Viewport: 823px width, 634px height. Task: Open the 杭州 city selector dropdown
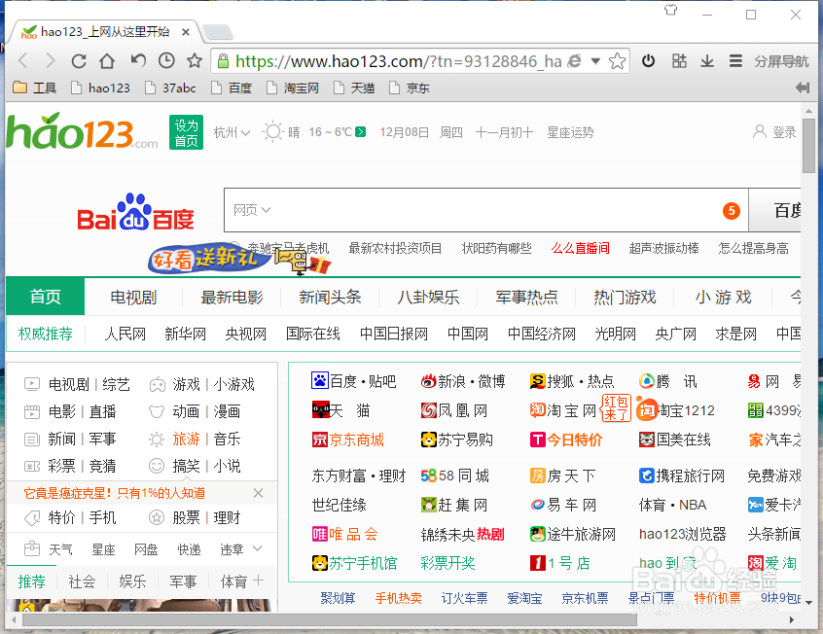(x=232, y=132)
